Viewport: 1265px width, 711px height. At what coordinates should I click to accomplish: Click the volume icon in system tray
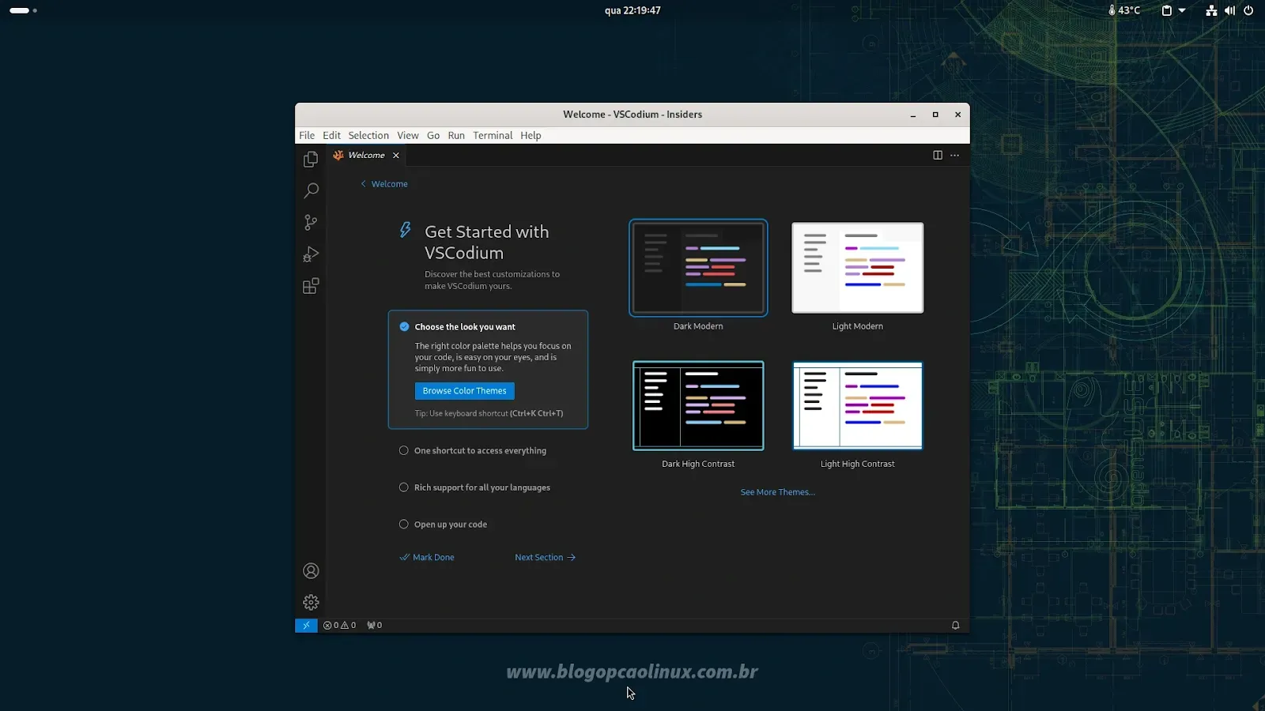pos(1229,10)
